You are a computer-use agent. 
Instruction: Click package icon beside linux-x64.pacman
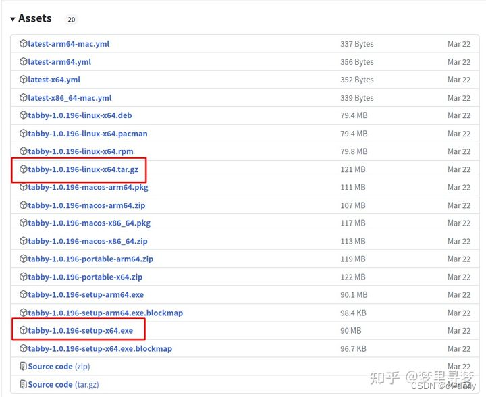(x=23, y=134)
